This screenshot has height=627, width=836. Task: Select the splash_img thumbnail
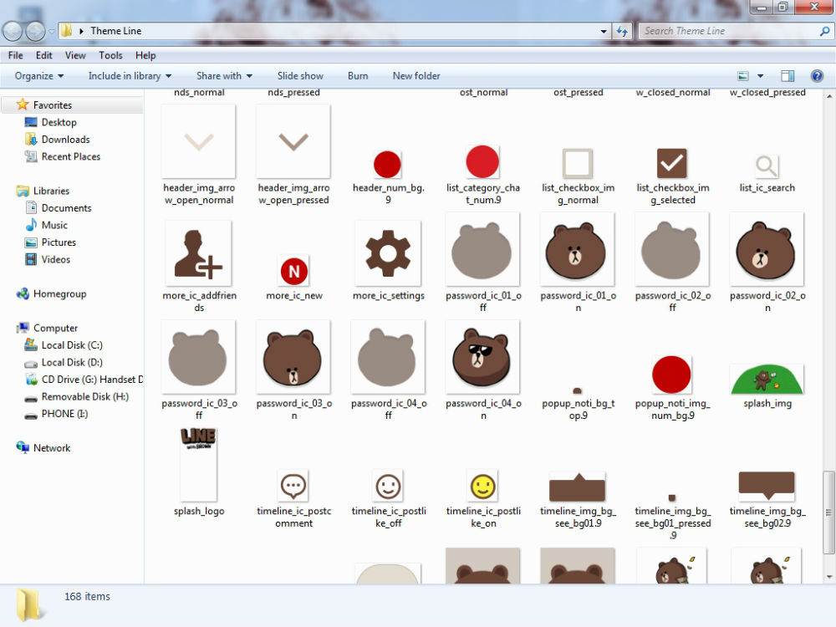767,379
